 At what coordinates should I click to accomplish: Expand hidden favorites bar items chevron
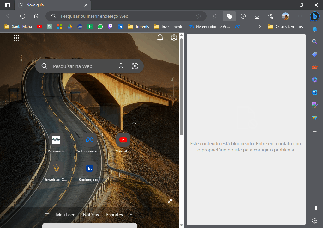[260, 27]
